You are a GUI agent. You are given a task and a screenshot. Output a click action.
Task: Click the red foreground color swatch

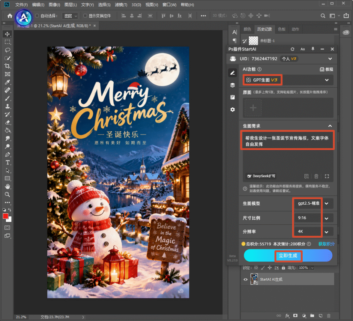click(6, 216)
